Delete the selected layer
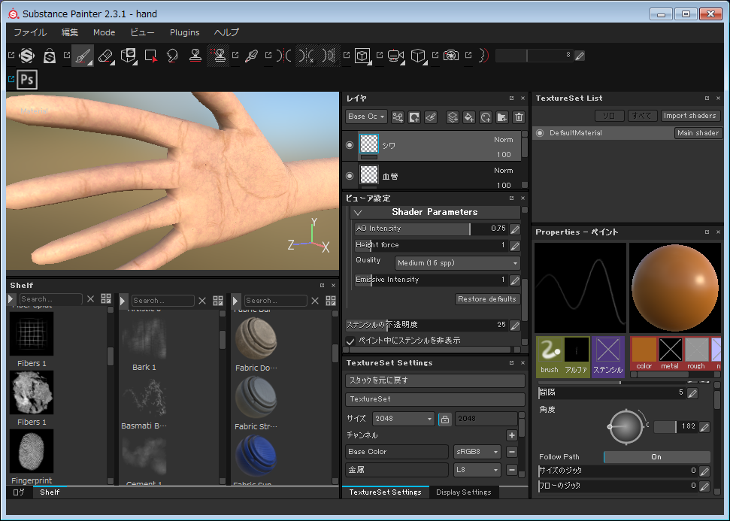Screen dimensions: 730x521 click(x=519, y=117)
